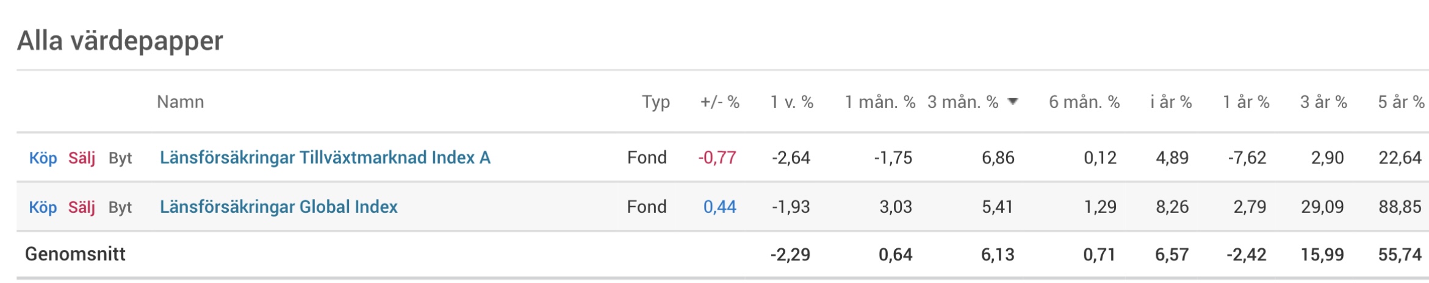
Task: Open Länsförsäkringar Tillväxtmarknad Index A fund page
Action: 325,157
